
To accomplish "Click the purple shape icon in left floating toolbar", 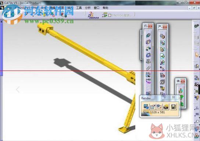I will pyautogui.click(x=148, y=81).
